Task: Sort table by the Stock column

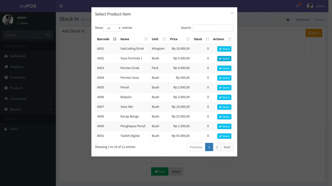Action: pyautogui.click(x=201, y=39)
